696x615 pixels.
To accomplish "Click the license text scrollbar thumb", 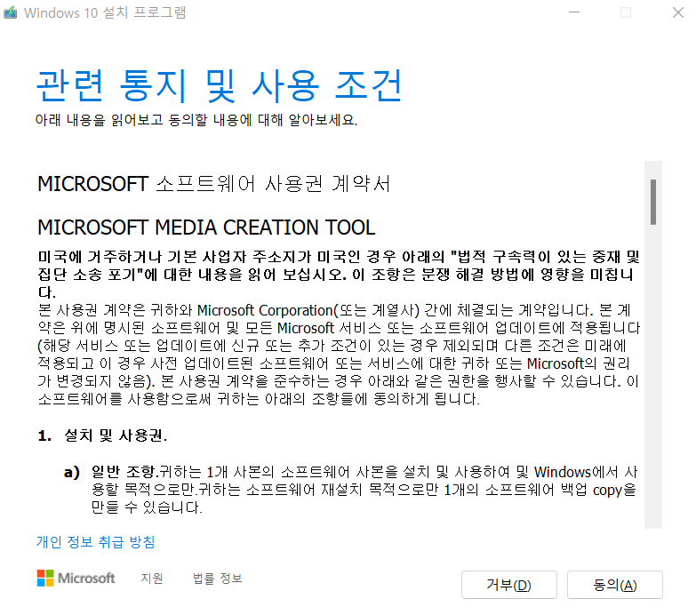I will (653, 202).
